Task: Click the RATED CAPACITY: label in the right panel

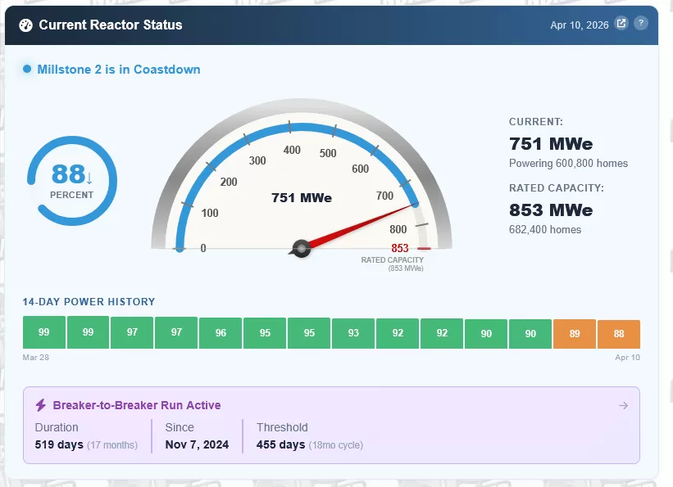Action: pyautogui.click(x=557, y=188)
